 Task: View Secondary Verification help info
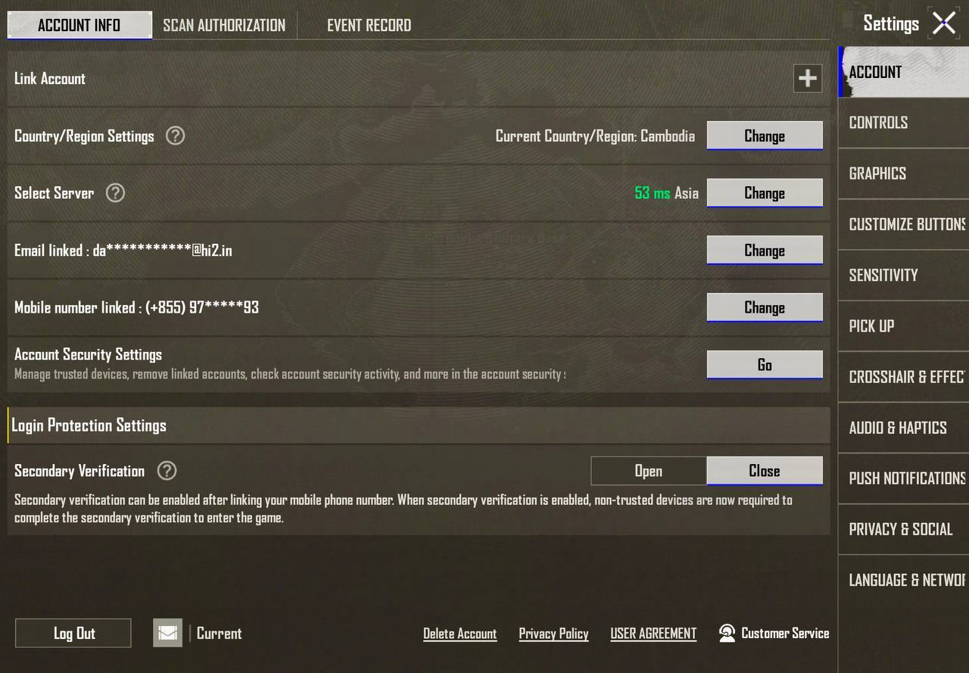[167, 471]
